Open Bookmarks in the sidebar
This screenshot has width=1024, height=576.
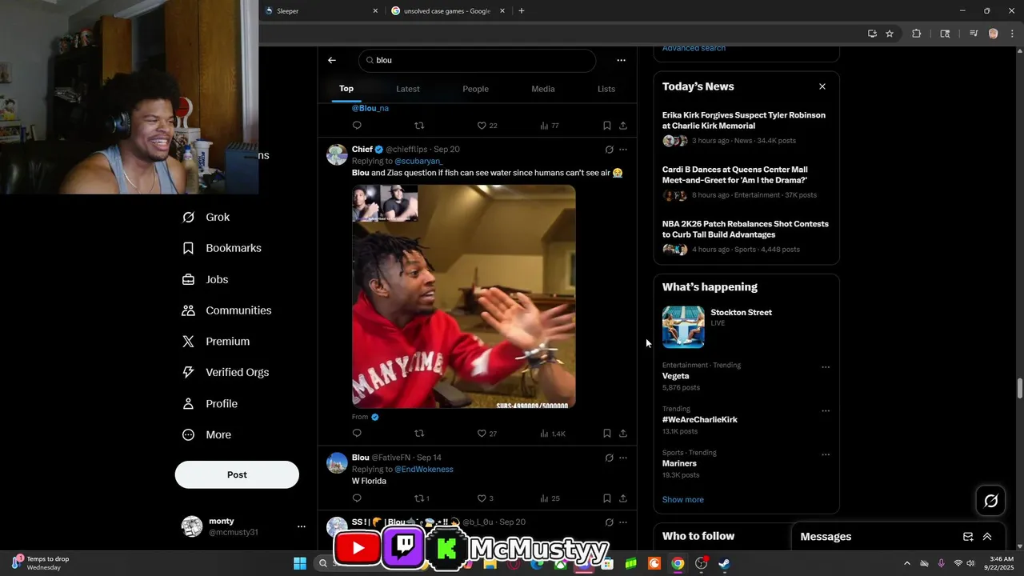coord(222,248)
